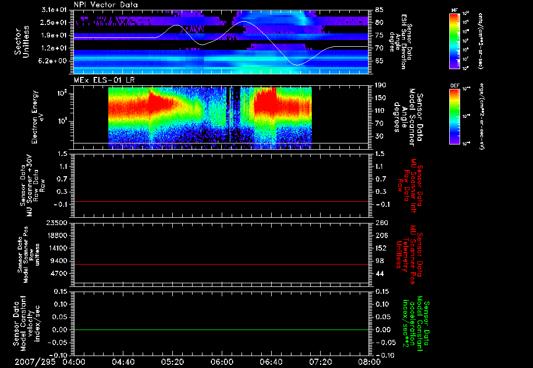533x368 pixels.
Task: Click the DEF energy flux color bar
Action: (x=455, y=116)
